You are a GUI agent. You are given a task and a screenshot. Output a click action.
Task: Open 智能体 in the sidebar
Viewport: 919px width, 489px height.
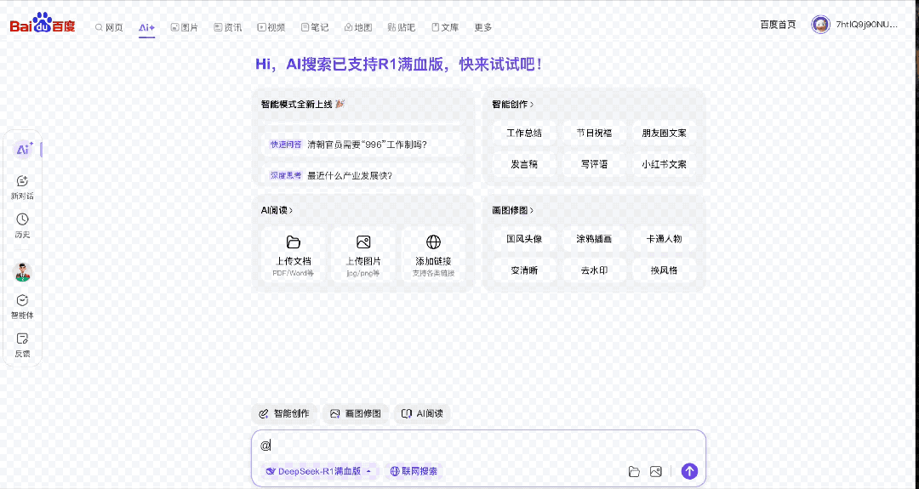tap(22, 307)
